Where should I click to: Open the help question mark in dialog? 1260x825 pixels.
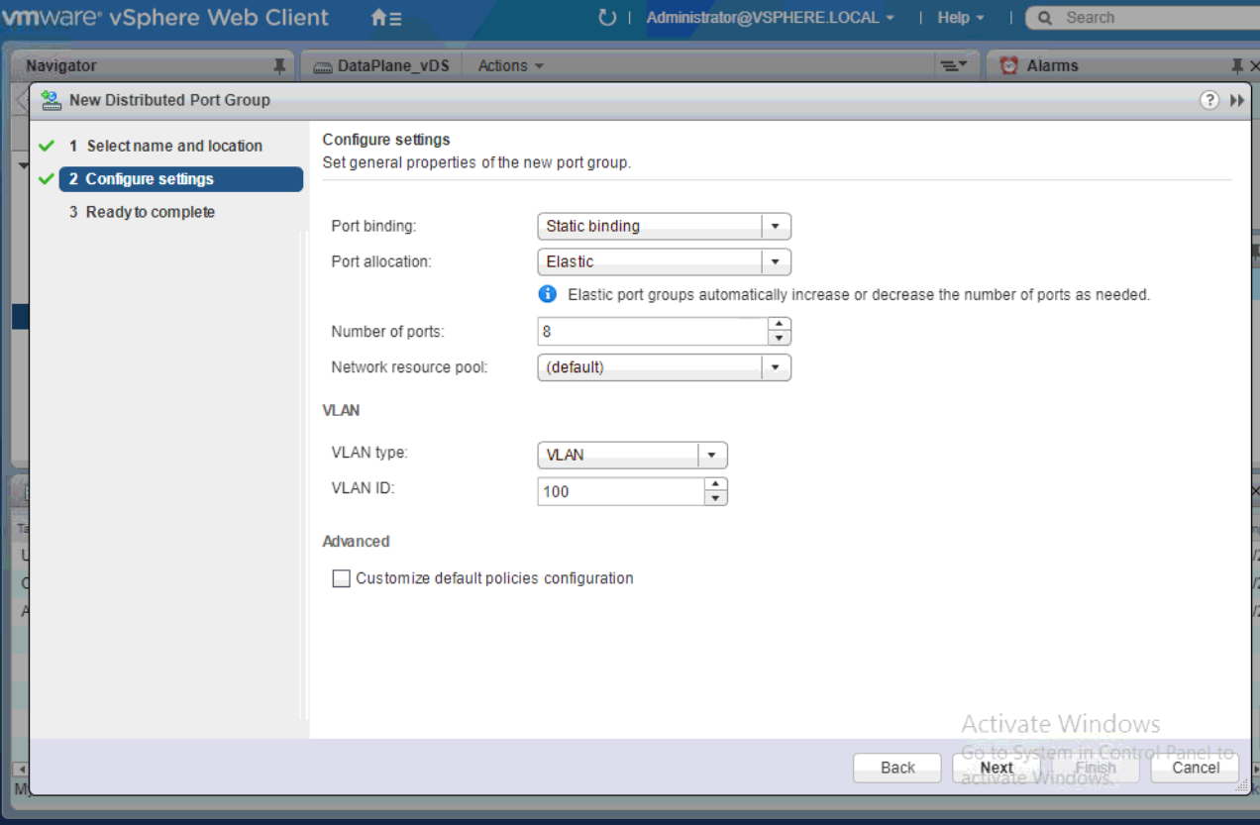point(1208,100)
